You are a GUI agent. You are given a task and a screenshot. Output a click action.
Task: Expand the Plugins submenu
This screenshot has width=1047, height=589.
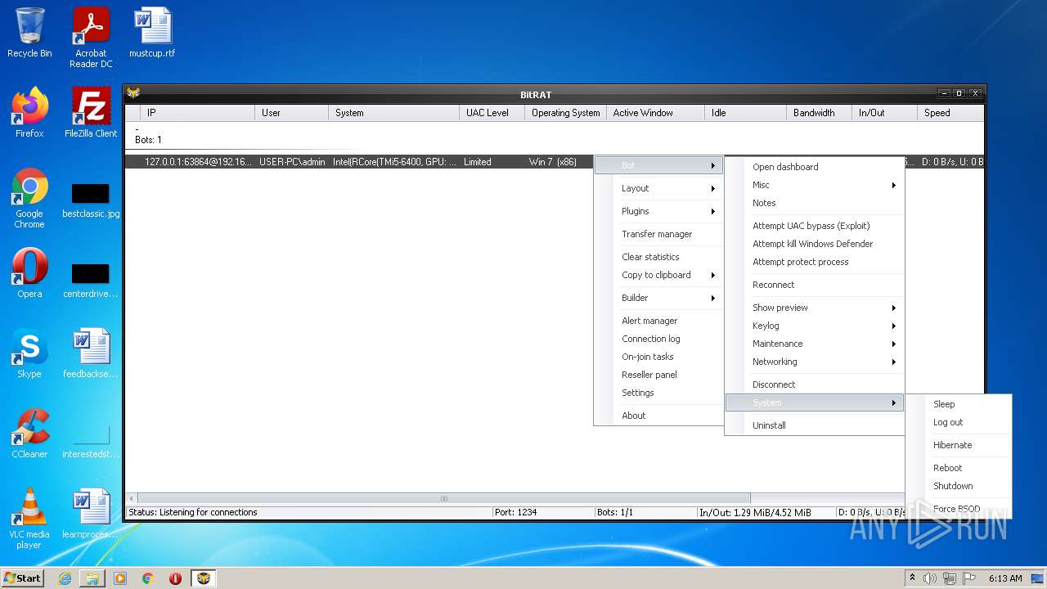(x=658, y=211)
